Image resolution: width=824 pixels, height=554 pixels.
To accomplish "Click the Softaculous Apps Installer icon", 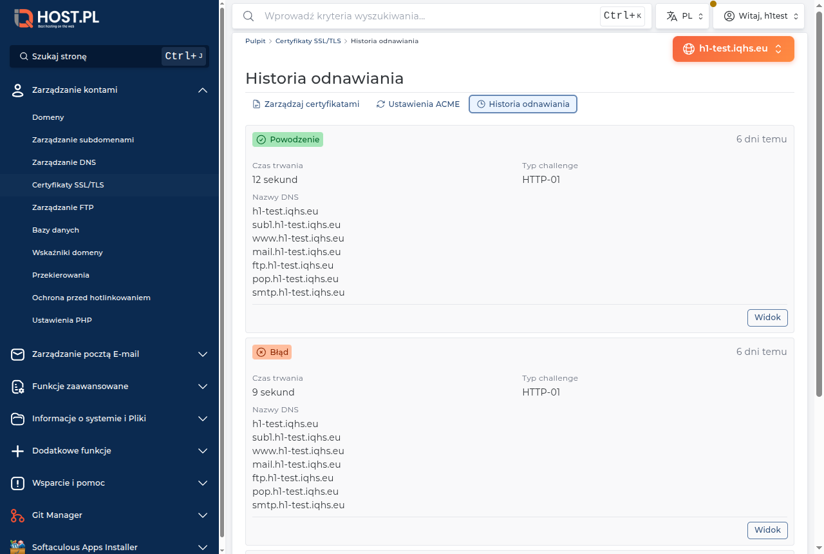I will pos(18,547).
